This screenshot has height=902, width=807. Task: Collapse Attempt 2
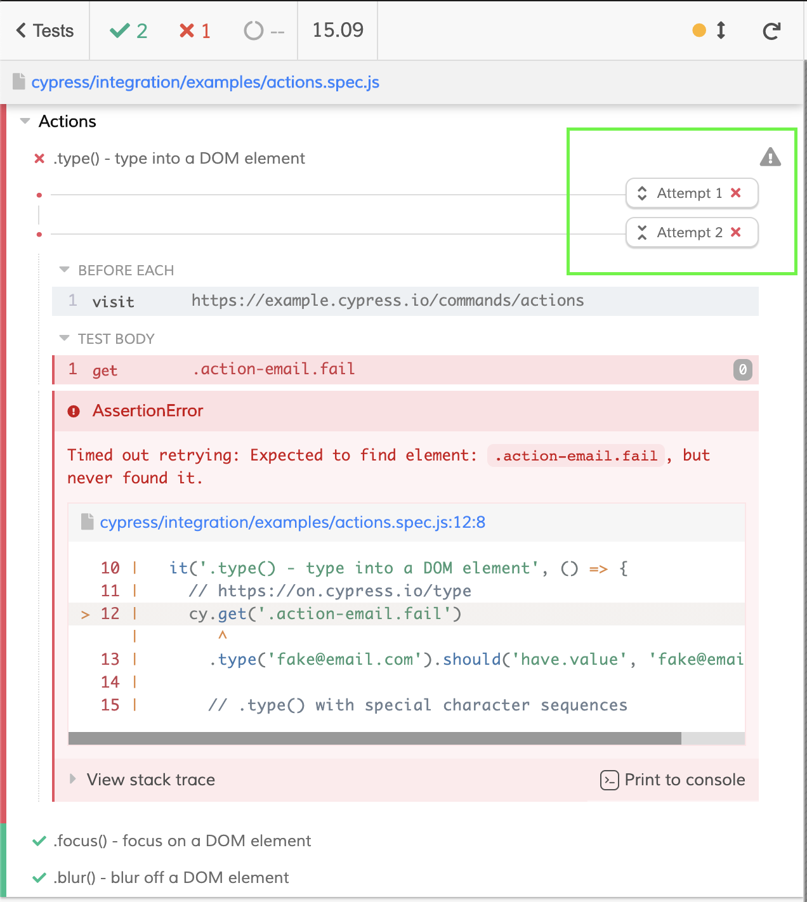point(692,232)
